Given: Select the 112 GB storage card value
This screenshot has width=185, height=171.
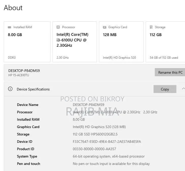Looking at the screenshot, I should (156, 35).
